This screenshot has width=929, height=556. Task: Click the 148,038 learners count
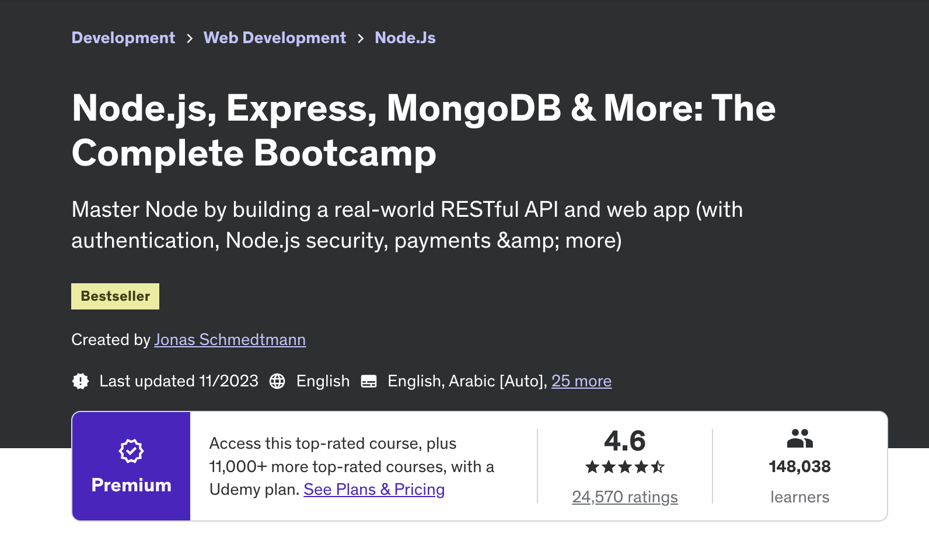800,467
